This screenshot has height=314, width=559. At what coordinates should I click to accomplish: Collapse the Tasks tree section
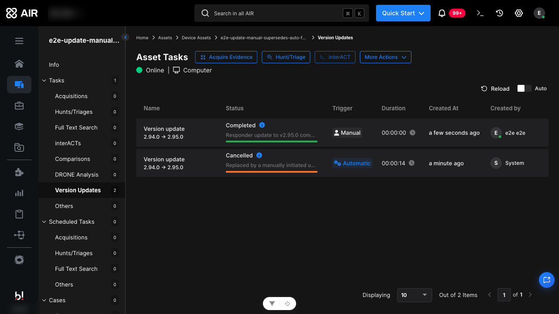(44, 81)
